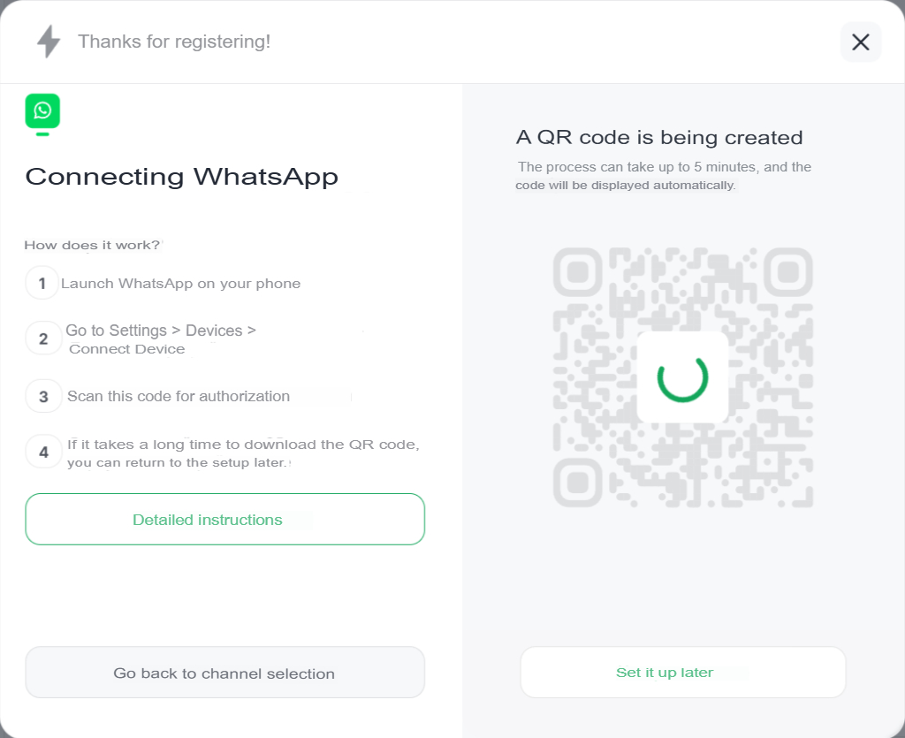
Task: Click the green loading spinner
Action: (x=682, y=377)
